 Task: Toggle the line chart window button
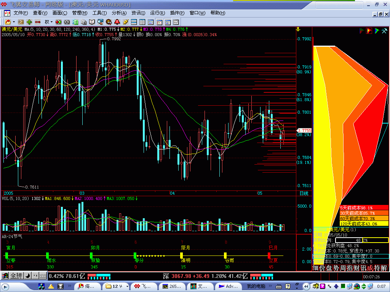(176, 22)
